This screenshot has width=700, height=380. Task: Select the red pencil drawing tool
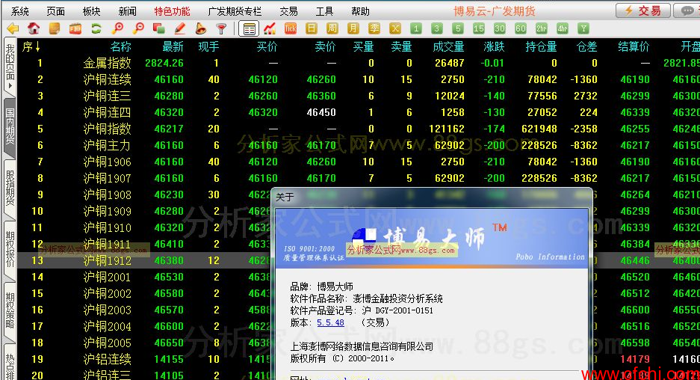(x=180, y=28)
